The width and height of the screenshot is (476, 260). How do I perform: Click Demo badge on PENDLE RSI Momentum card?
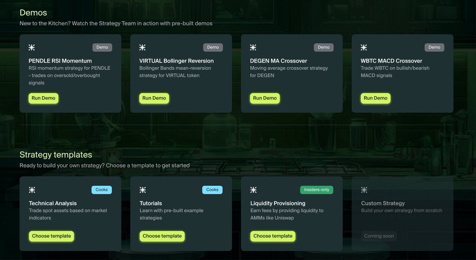click(102, 47)
